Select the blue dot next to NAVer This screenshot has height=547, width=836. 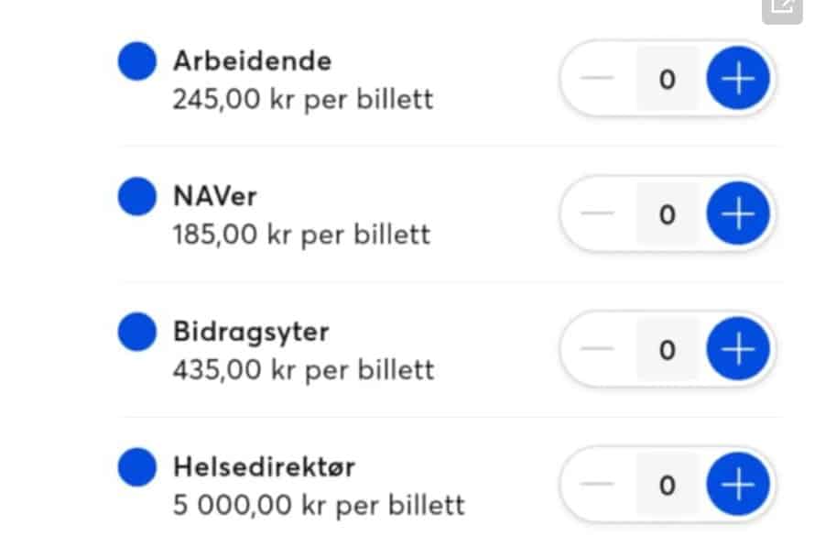click(x=137, y=197)
